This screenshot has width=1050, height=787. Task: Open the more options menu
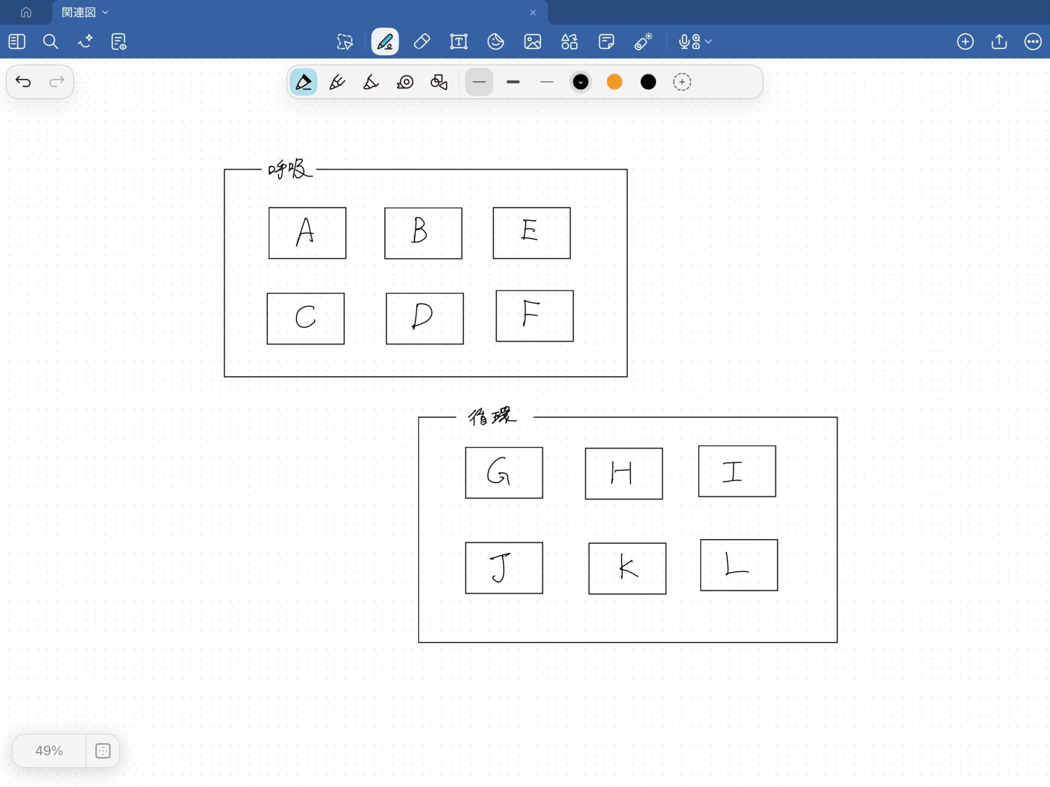click(1032, 42)
